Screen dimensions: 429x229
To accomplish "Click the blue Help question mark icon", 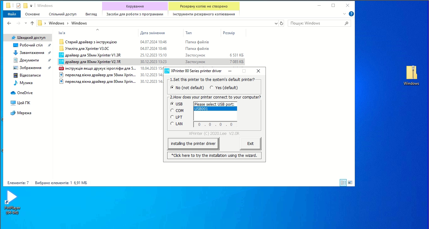I will (351, 14).
